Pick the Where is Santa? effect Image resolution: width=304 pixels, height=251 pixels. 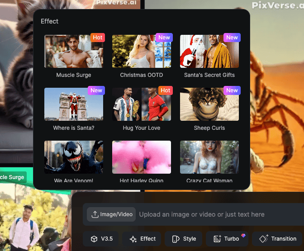click(74, 109)
